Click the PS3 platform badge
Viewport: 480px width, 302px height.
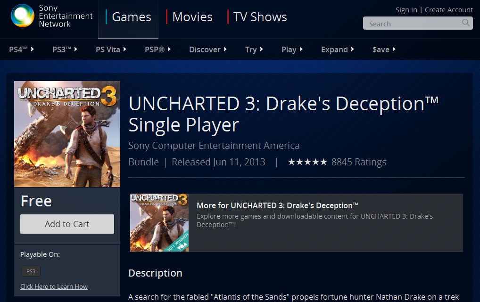pyautogui.click(x=31, y=271)
